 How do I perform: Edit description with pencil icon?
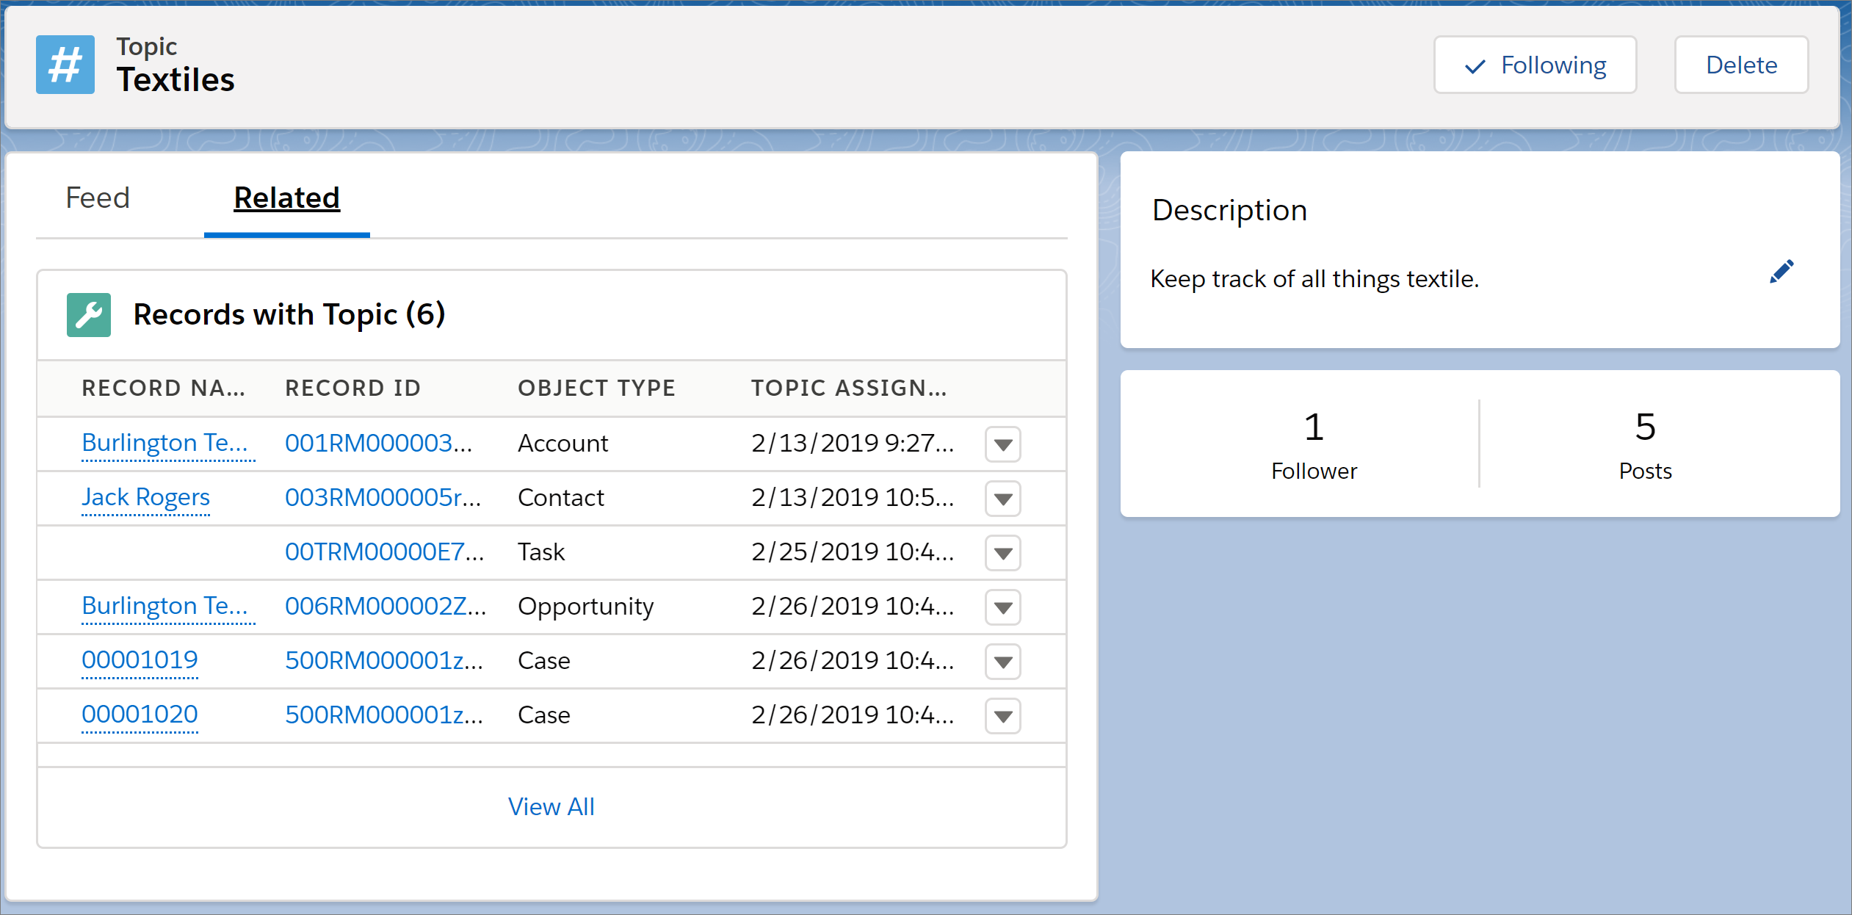pos(1781,272)
